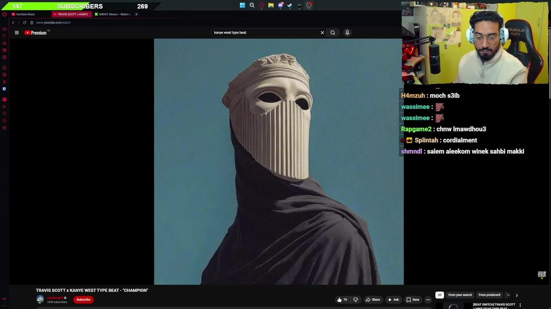Show more filter chips with right arrow
Viewport: 551px width, 309px height.
tap(517, 295)
